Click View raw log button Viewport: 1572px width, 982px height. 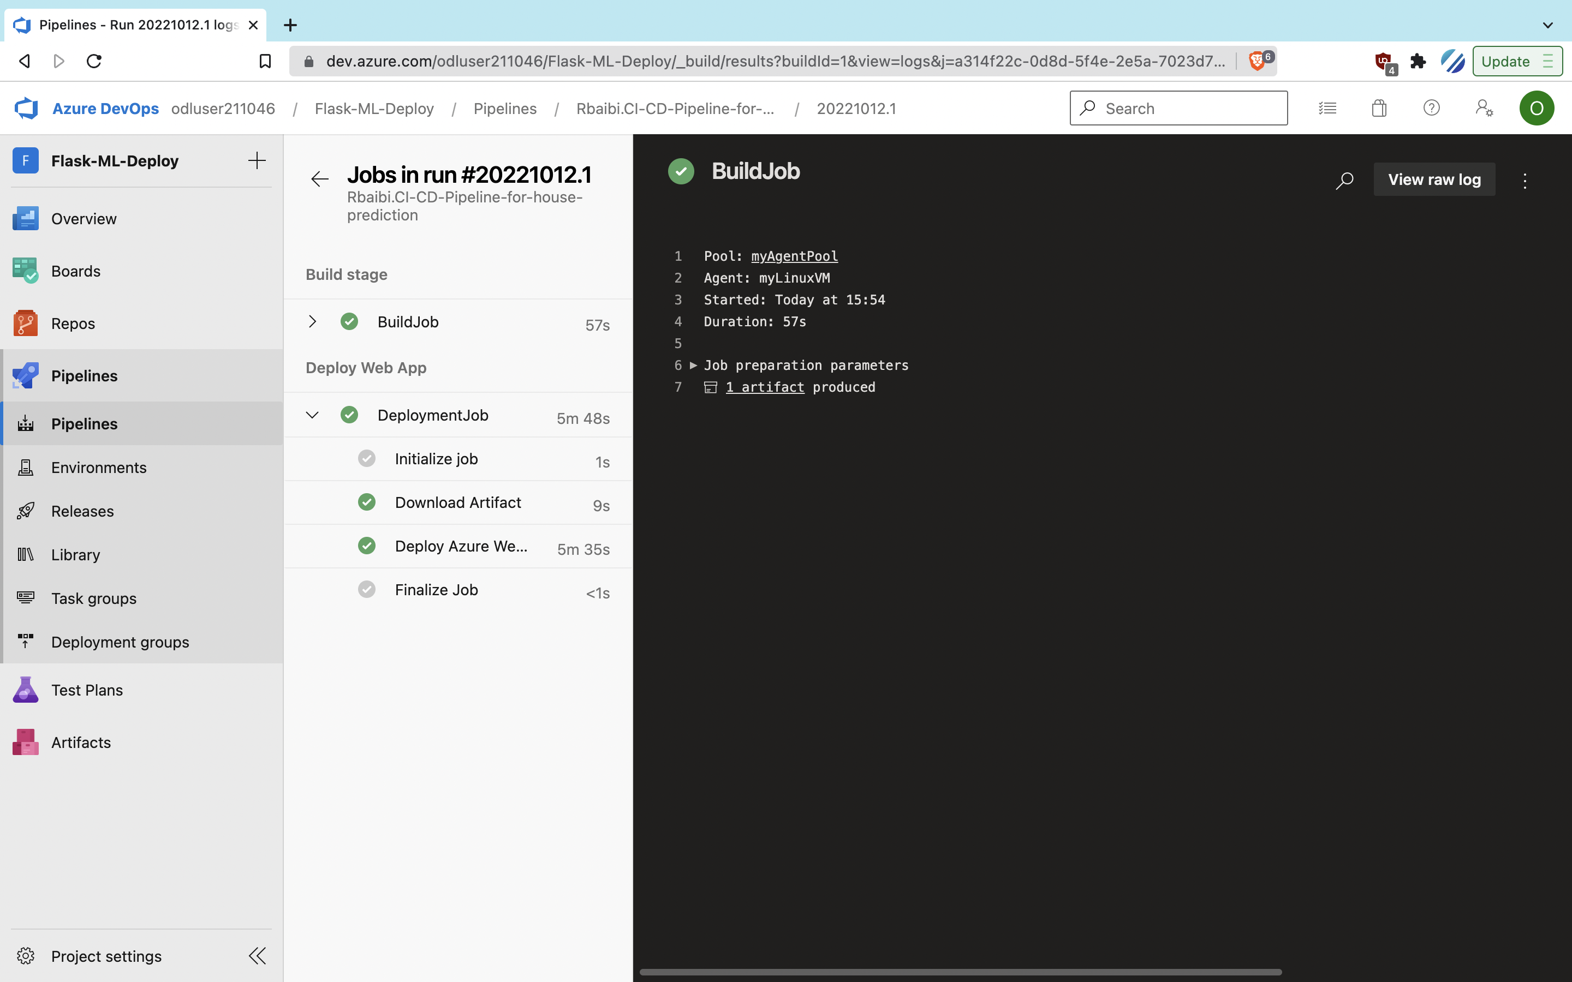[x=1434, y=179]
